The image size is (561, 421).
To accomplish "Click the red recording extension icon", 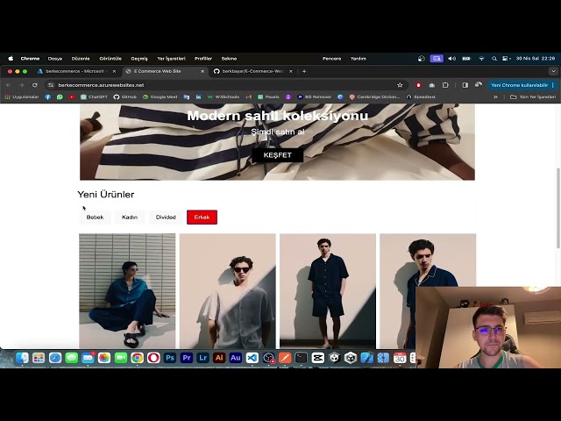I will pos(418,85).
